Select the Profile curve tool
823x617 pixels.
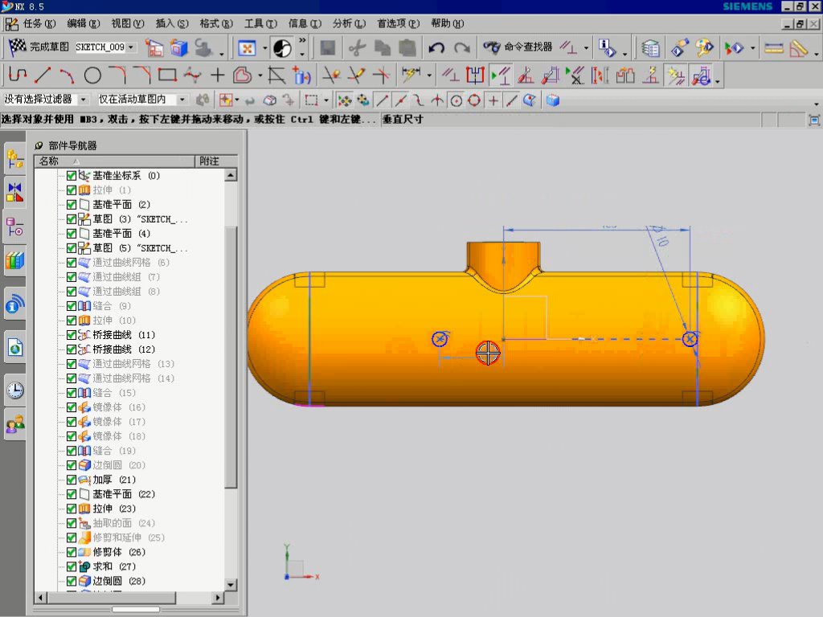18,75
